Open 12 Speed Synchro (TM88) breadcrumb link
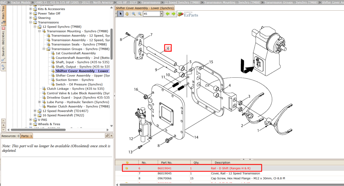 (x=182, y=2)
